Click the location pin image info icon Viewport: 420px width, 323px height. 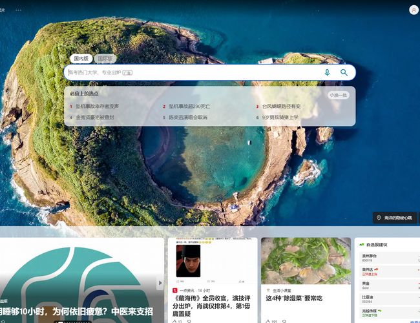click(379, 218)
